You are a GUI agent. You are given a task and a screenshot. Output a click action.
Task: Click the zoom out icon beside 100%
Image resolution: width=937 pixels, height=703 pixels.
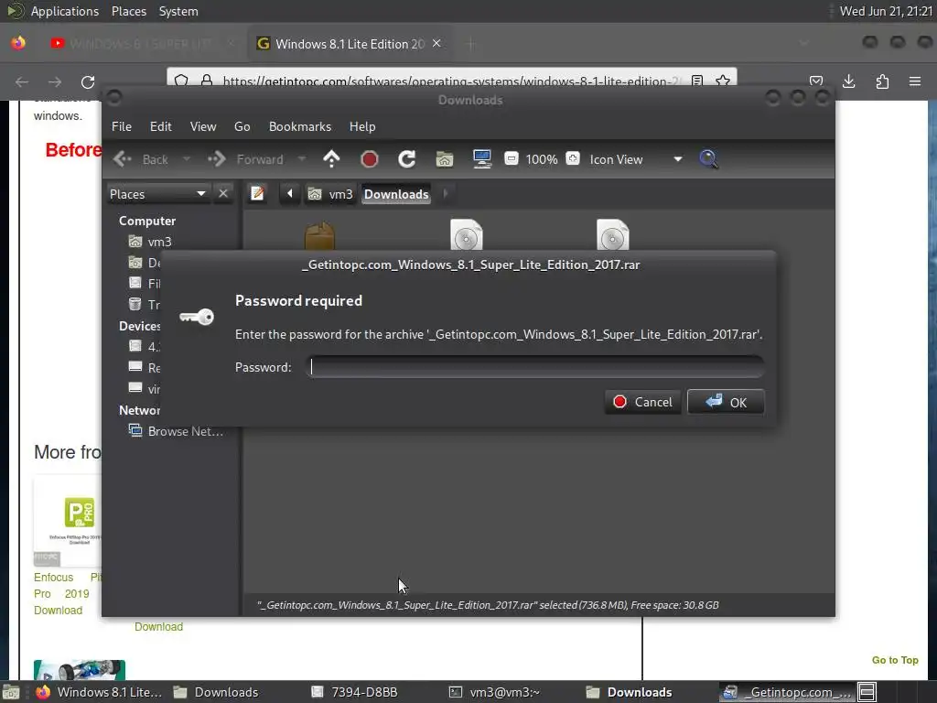511,159
